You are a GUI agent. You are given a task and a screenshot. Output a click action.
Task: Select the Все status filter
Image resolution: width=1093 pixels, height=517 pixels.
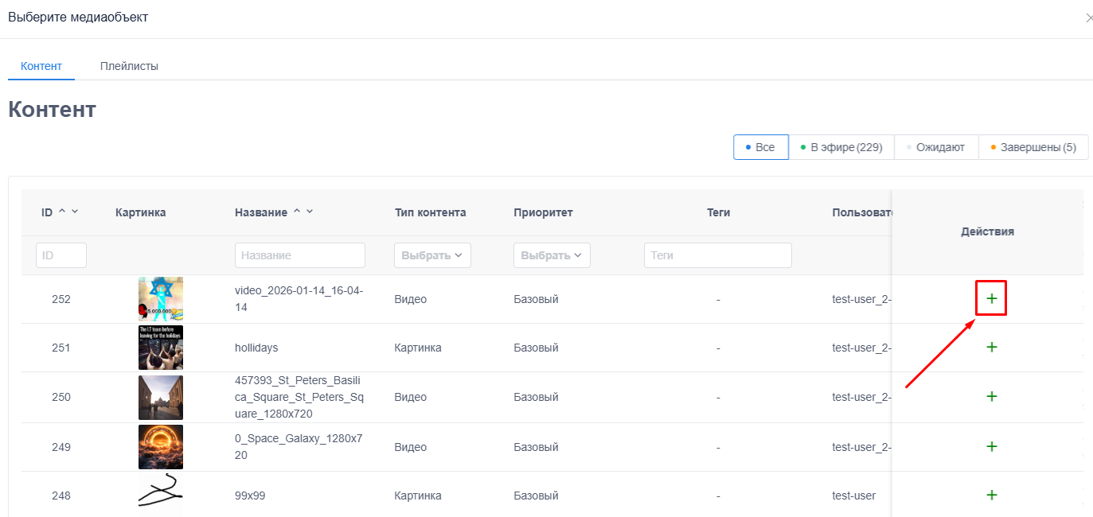761,147
